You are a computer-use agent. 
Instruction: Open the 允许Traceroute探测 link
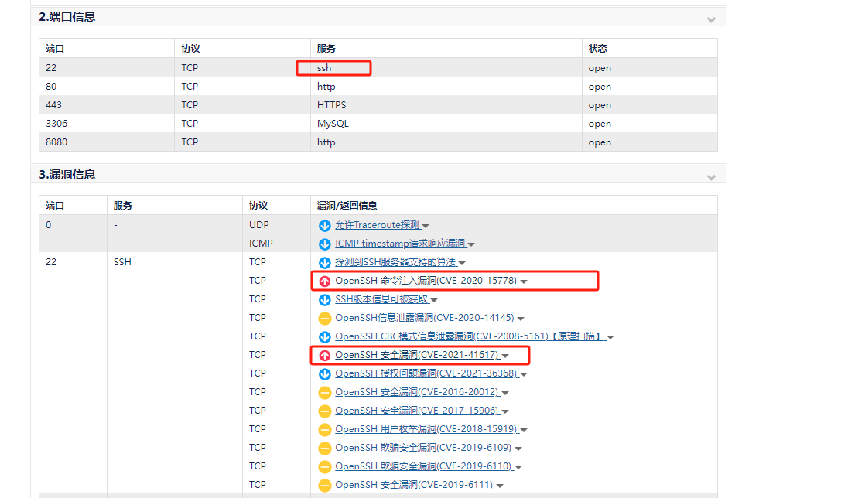point(377,225)
